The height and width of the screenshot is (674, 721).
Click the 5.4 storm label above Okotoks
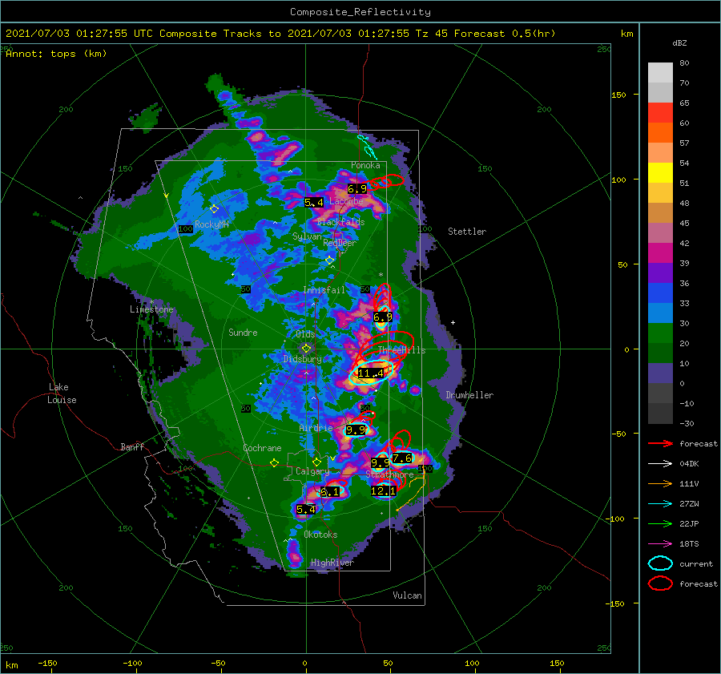[306, 509]
